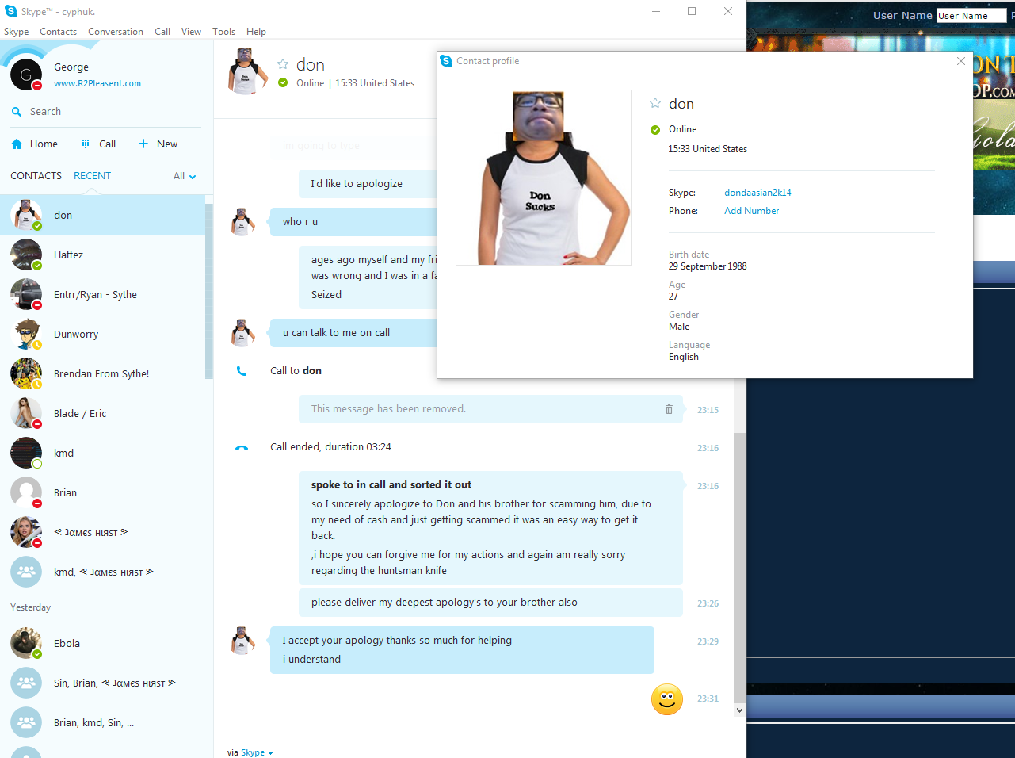Click Add Number link
The height and width of the screenshot is (758, 1015).
point(751,211)
